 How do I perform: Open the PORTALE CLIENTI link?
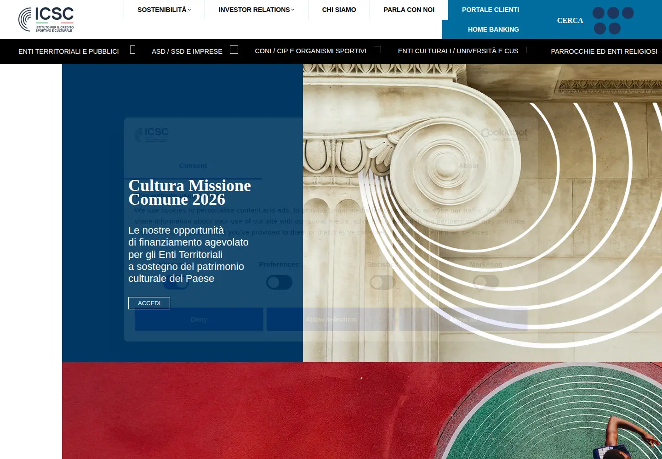pos(491,10)
